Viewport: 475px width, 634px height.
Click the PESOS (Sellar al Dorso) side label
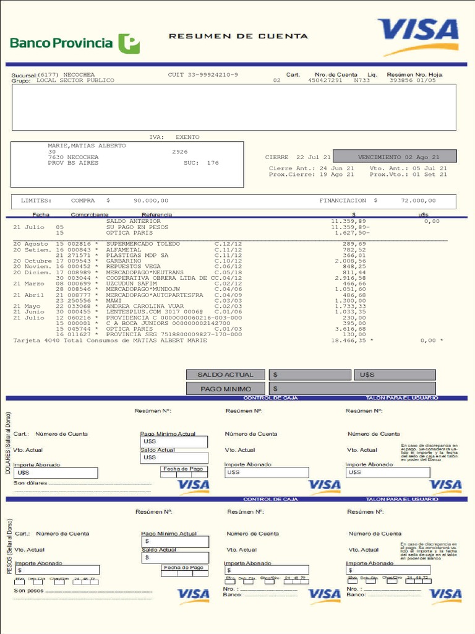point(9,546)
